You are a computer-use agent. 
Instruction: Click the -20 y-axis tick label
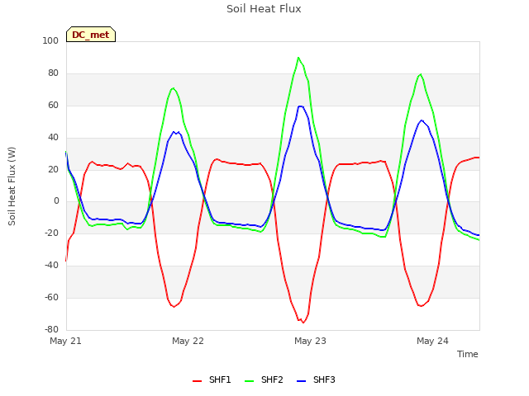click(x=51, y=233)
